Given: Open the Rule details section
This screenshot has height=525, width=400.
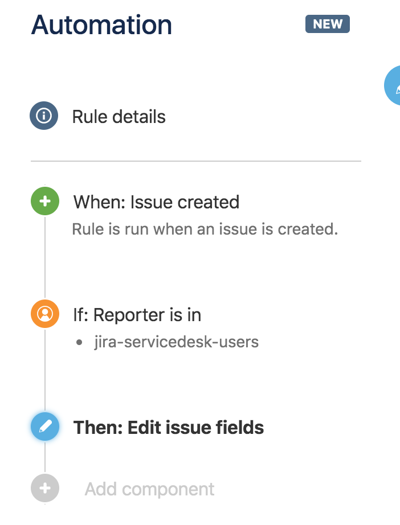Looking at the screenshot, I should pyautogui.click(x=119, y=116).
